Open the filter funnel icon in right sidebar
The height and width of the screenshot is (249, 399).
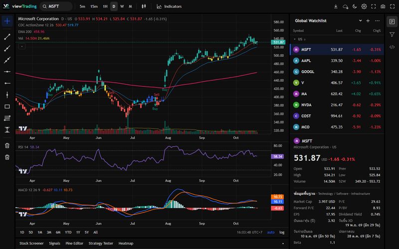(392, 34)
